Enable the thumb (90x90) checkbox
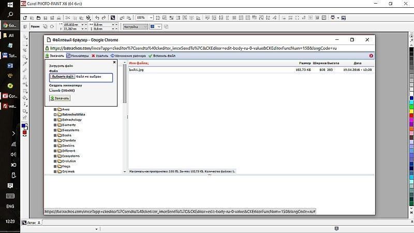414x233 pixels. 51,90
